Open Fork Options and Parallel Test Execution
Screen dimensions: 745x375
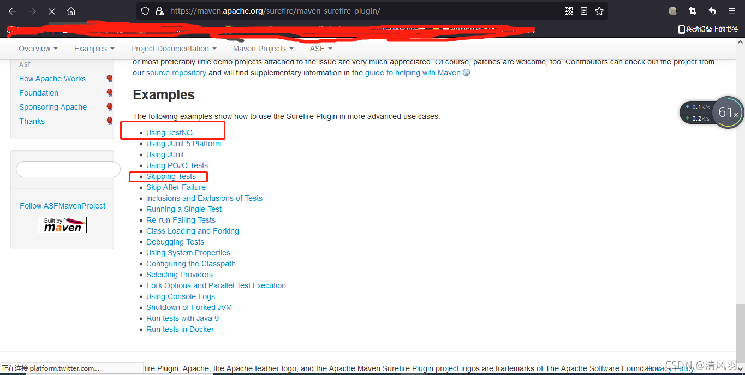point(216,285)
